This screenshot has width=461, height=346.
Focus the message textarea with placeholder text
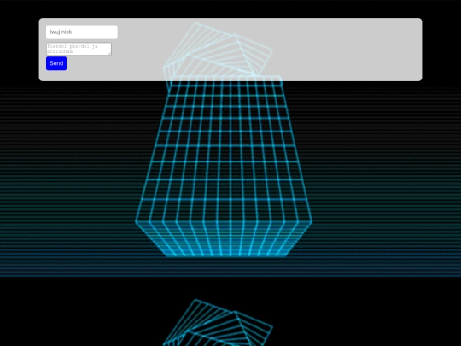coord(79,49)
